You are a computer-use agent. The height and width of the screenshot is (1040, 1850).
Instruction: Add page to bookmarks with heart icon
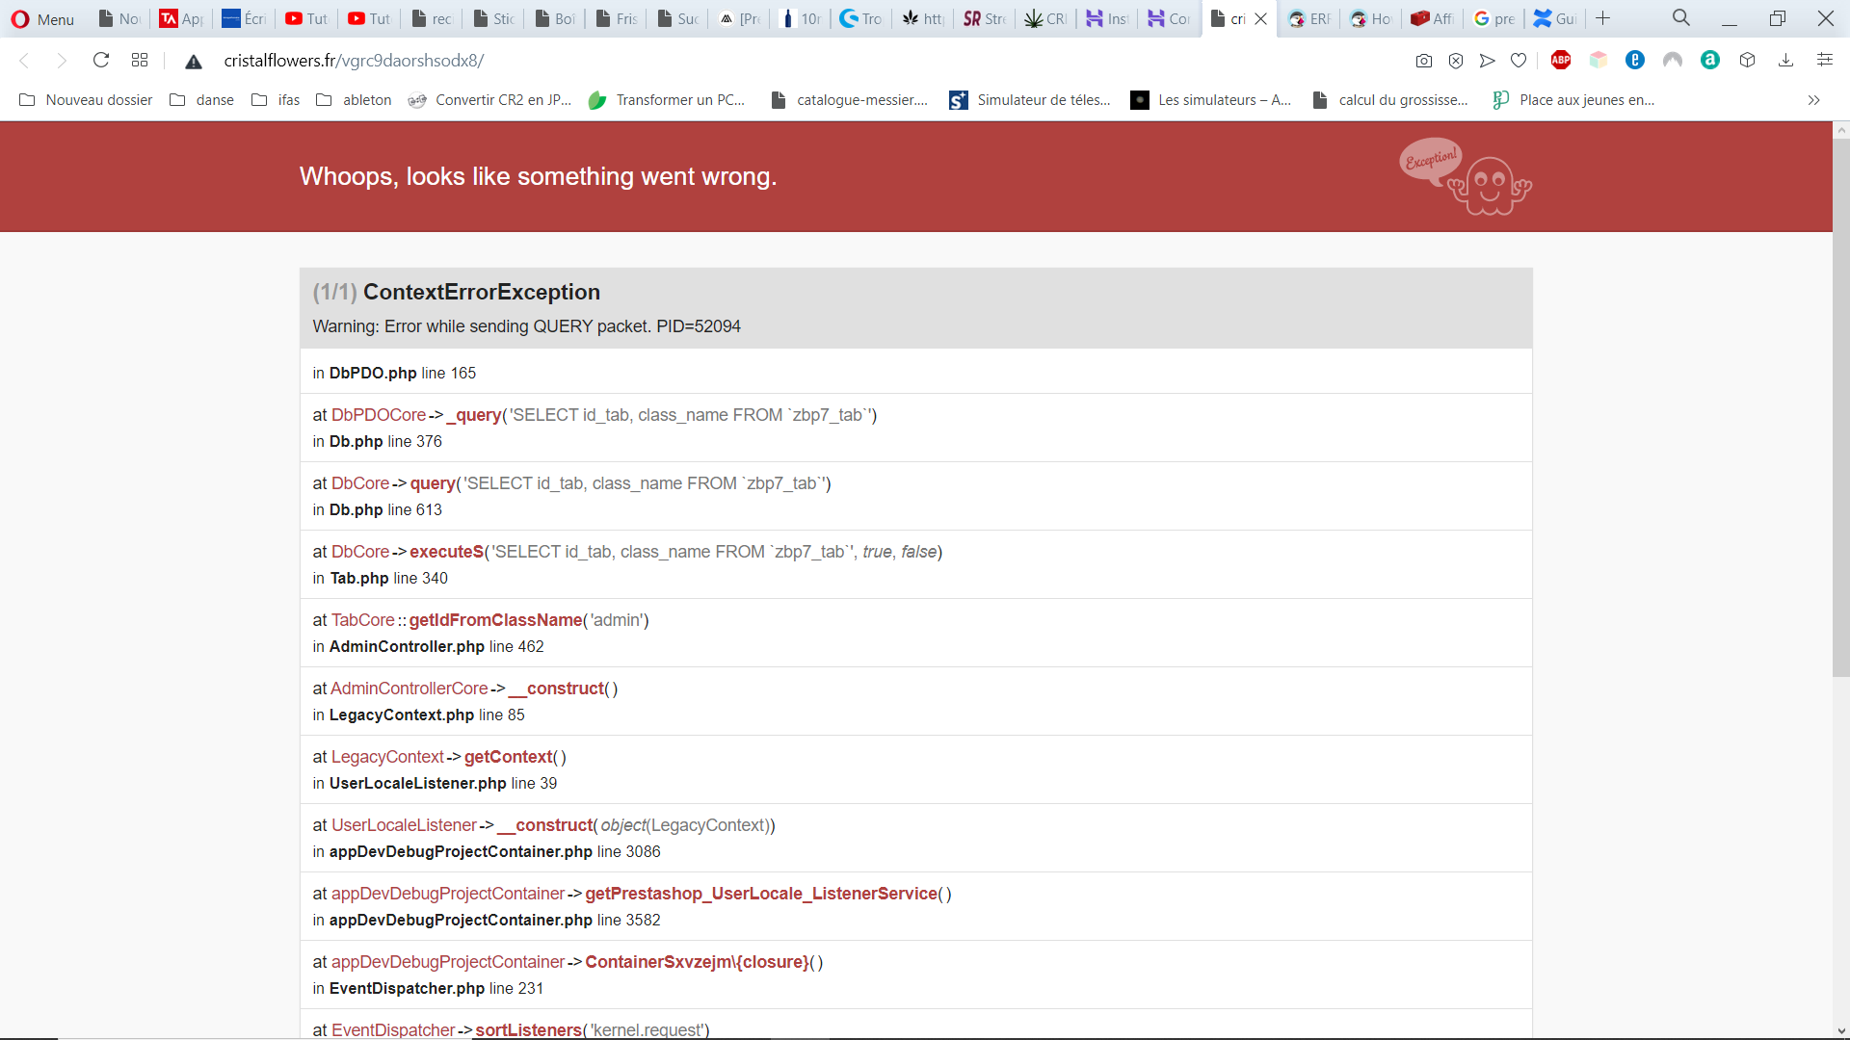[x=1519, y=61]
